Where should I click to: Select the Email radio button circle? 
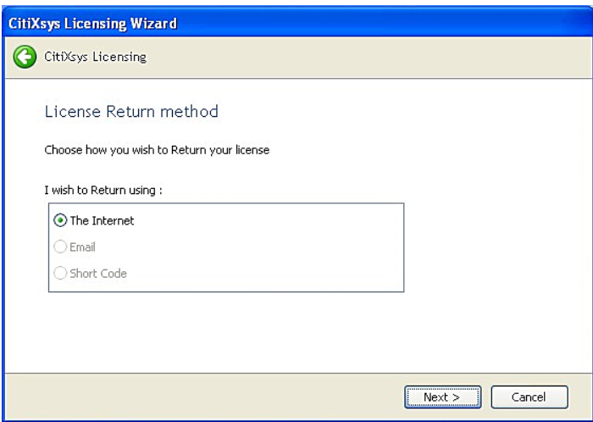pyautogui.click(x=60, y=247)
